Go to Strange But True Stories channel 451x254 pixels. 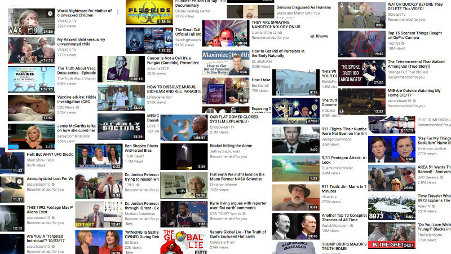408,72
